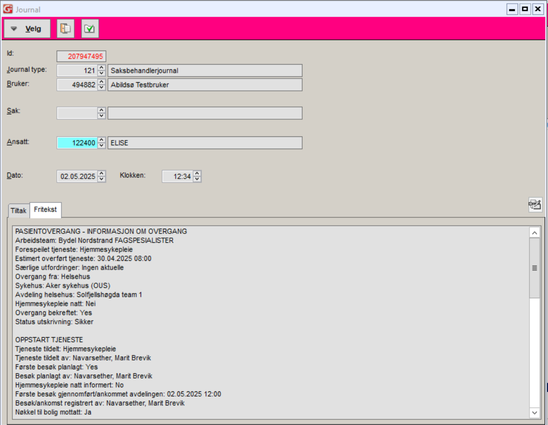Click the Journal type spinner arrows

point(102,70)
